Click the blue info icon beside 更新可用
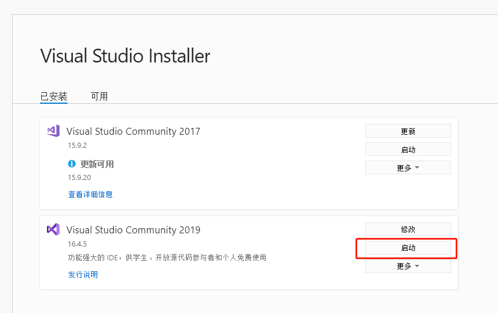The width and height of the screenshot is (498, 313). click(72, 164)
